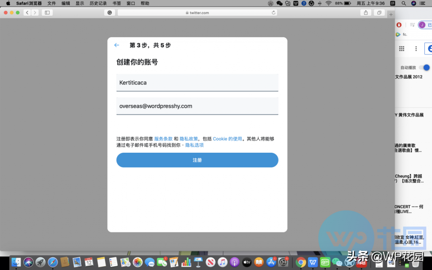
Task: Open Numbers from the dock
Action: click(x=186, y=262)
